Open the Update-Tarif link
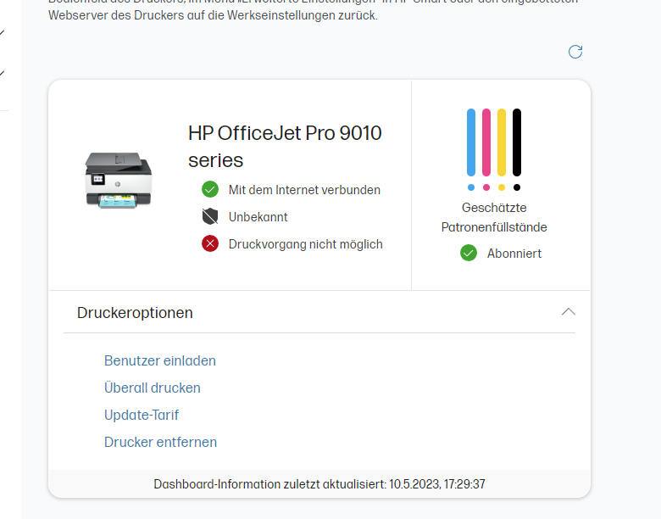 click(x=142, y=415)
